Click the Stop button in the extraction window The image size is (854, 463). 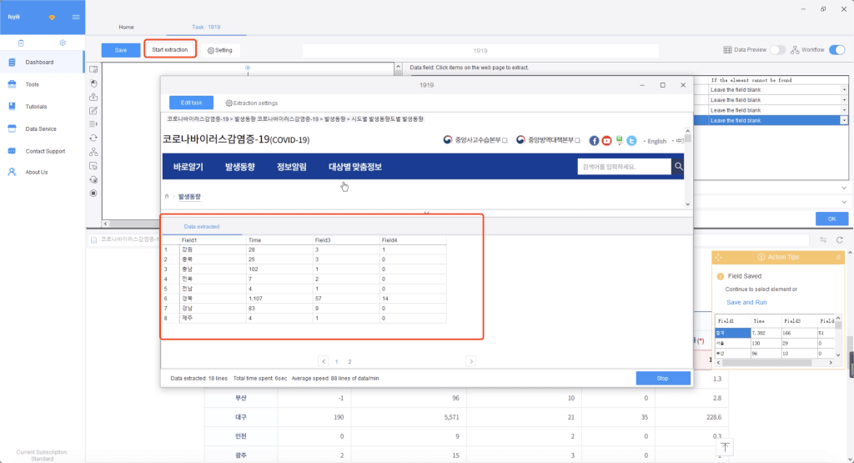click(663, 378)
